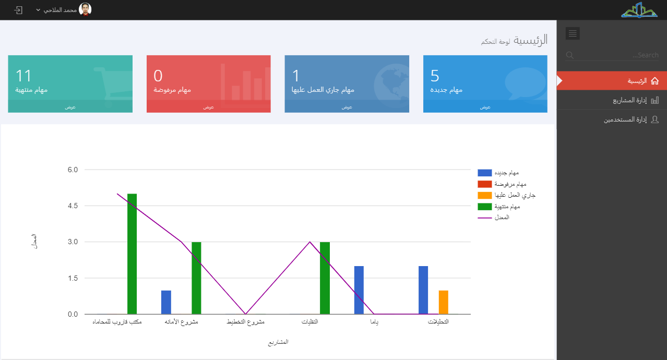The height and width of the screenshot is (360, 667).
Task: Click axis label مشروع التخطيط
Action: click(245, 322)
